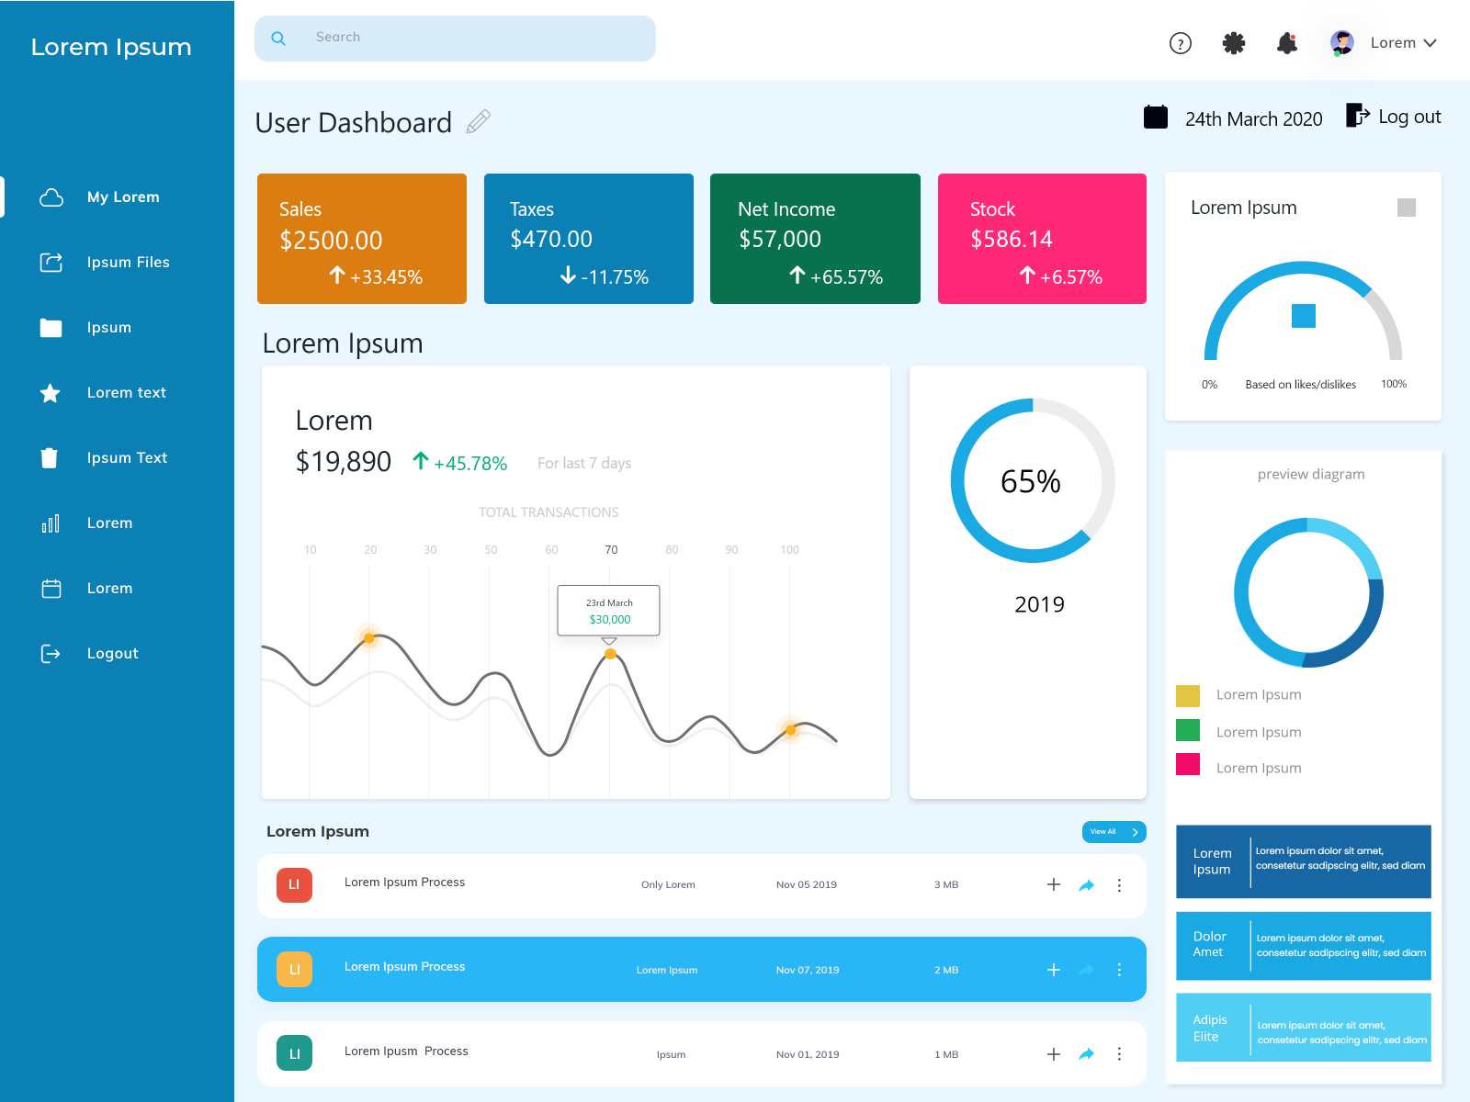Open the Net Income summary card
Image resolution: width=1470 pixels, height=1102 pixels.
(815, 239)
